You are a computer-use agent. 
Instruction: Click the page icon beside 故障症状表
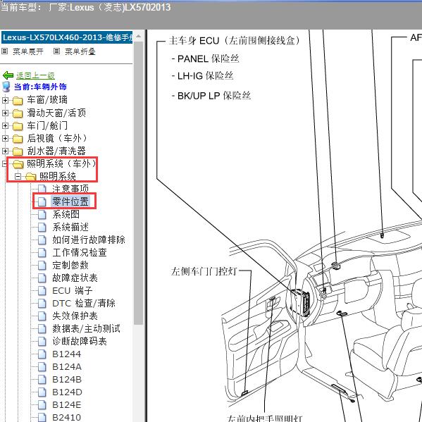(x=42, y=278)
